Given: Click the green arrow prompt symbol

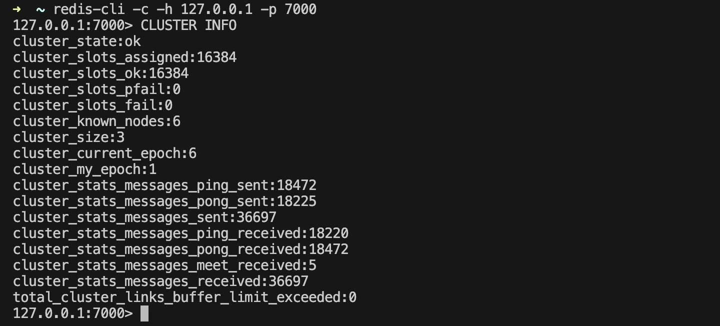Looking at the screenshot, I should click(x=17, y=9).
